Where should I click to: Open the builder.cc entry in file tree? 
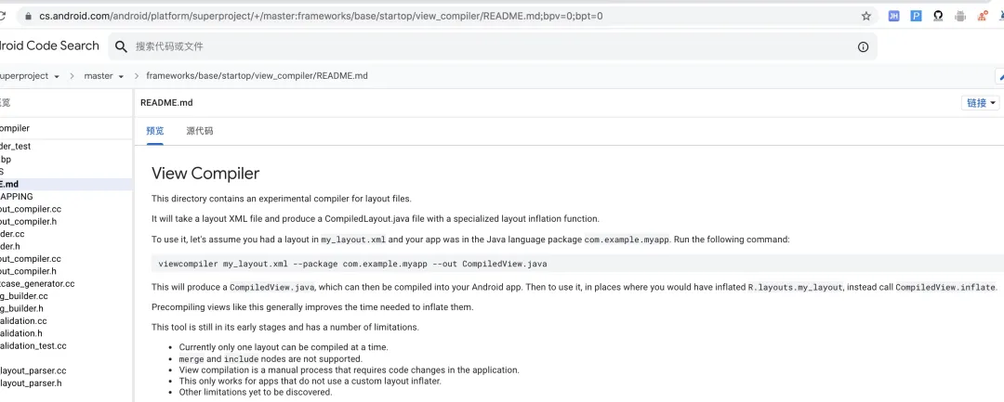coord(12,234)
